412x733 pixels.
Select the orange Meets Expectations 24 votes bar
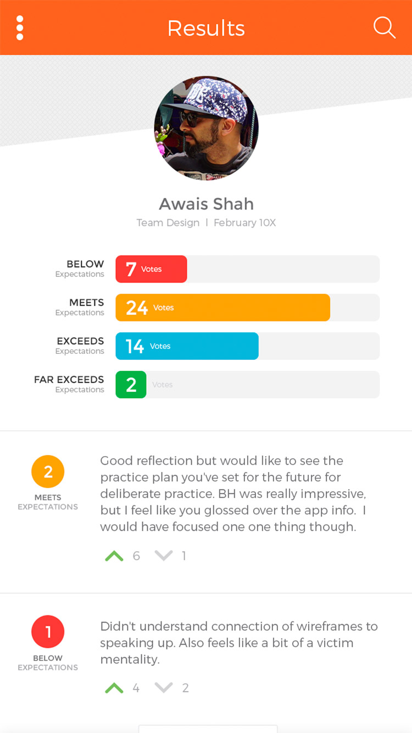point(222,308)
